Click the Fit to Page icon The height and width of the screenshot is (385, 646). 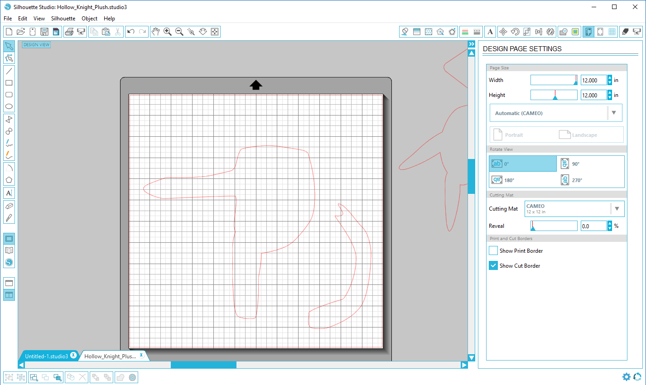click(215, 32)
